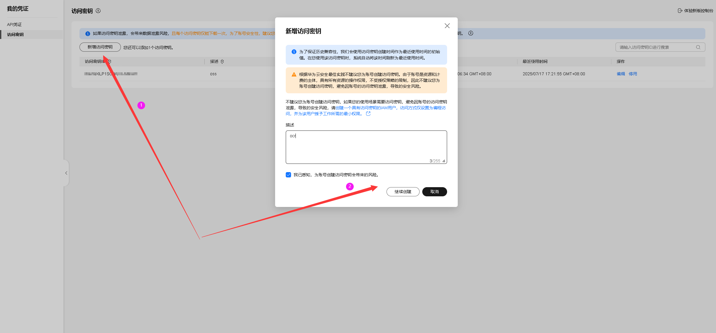Click the 继续创建 button
This screenshot has height=333, width=716.
[403, 192]
